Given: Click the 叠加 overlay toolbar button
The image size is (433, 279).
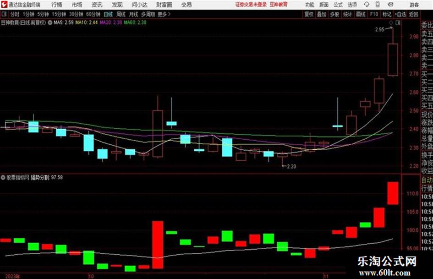Looking at the screenshot, I should [x=322, y=14].
